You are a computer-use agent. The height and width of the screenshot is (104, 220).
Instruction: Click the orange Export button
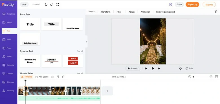pos(192,4)
